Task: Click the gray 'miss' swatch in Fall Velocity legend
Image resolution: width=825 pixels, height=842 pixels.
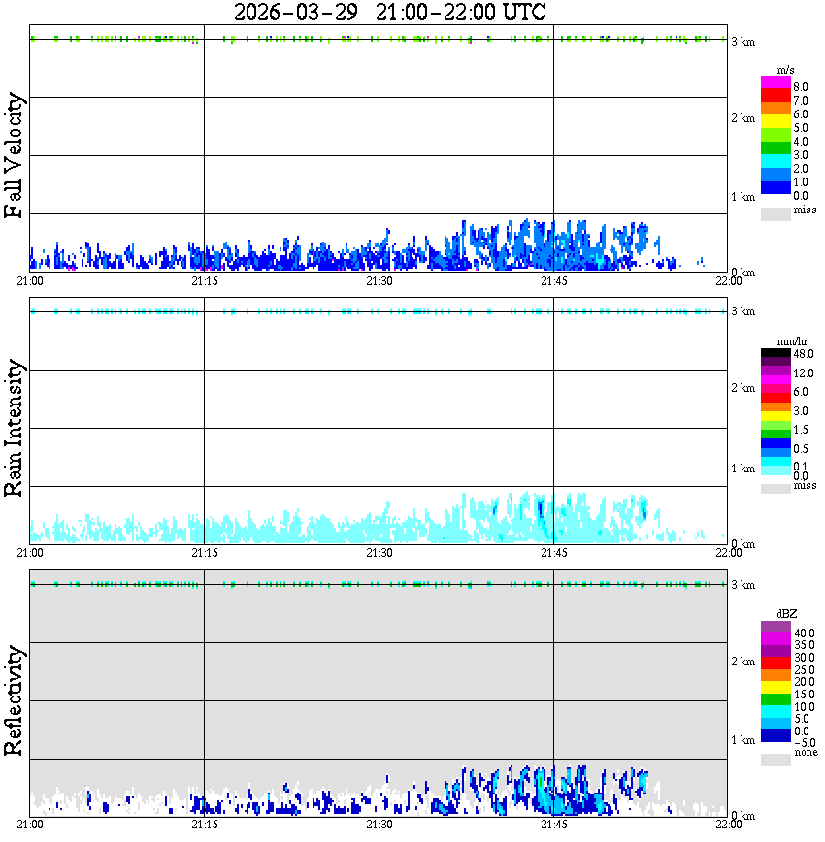Action: pos(775,213)
